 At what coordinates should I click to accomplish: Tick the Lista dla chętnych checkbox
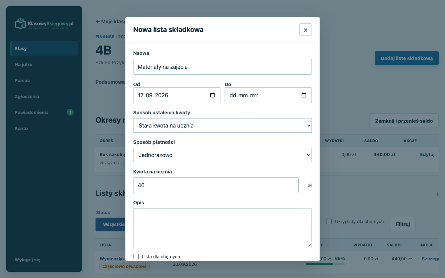[x=136, y=256]
